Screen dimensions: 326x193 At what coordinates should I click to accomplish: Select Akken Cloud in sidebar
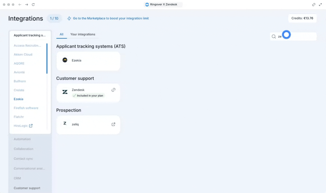pyautogui.click(x=23, y=54)
